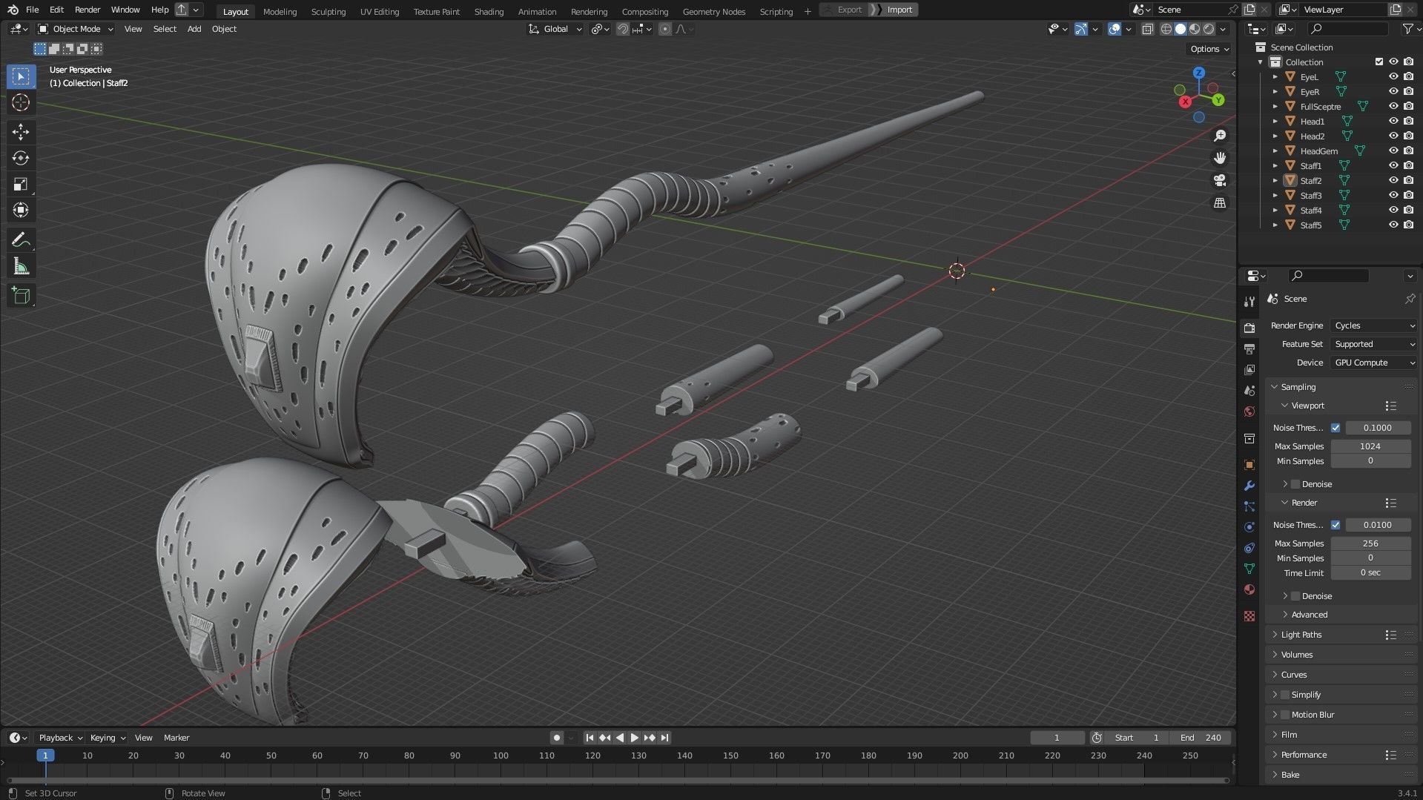Screen dimensions: 1423x800
Task: Select the Annotate tool
Action: point(21,240)
